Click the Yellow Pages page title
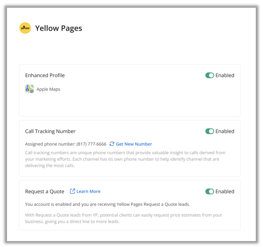Screen dimensions: 263x247 tap(59, 28)
